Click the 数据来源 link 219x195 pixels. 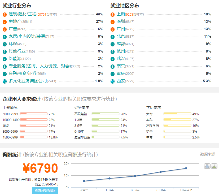208,154
